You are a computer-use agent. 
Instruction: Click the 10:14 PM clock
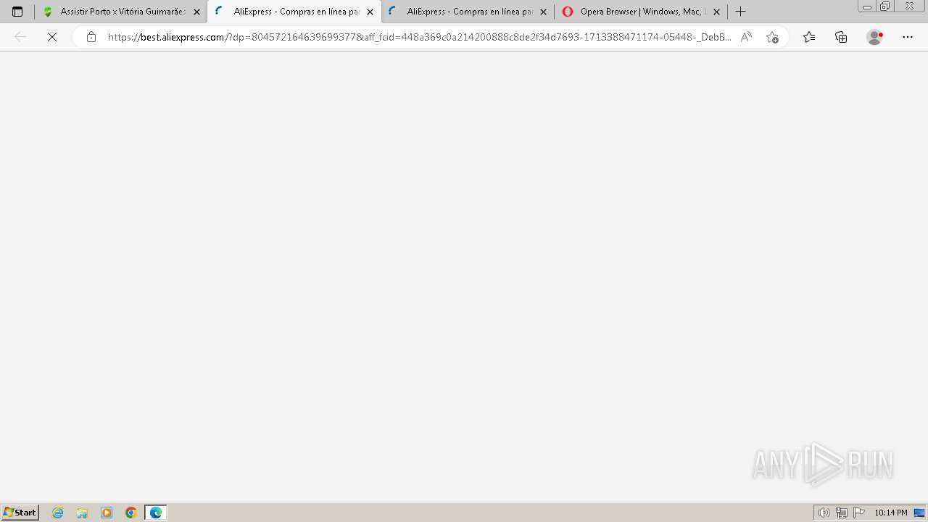click(891, 513)
